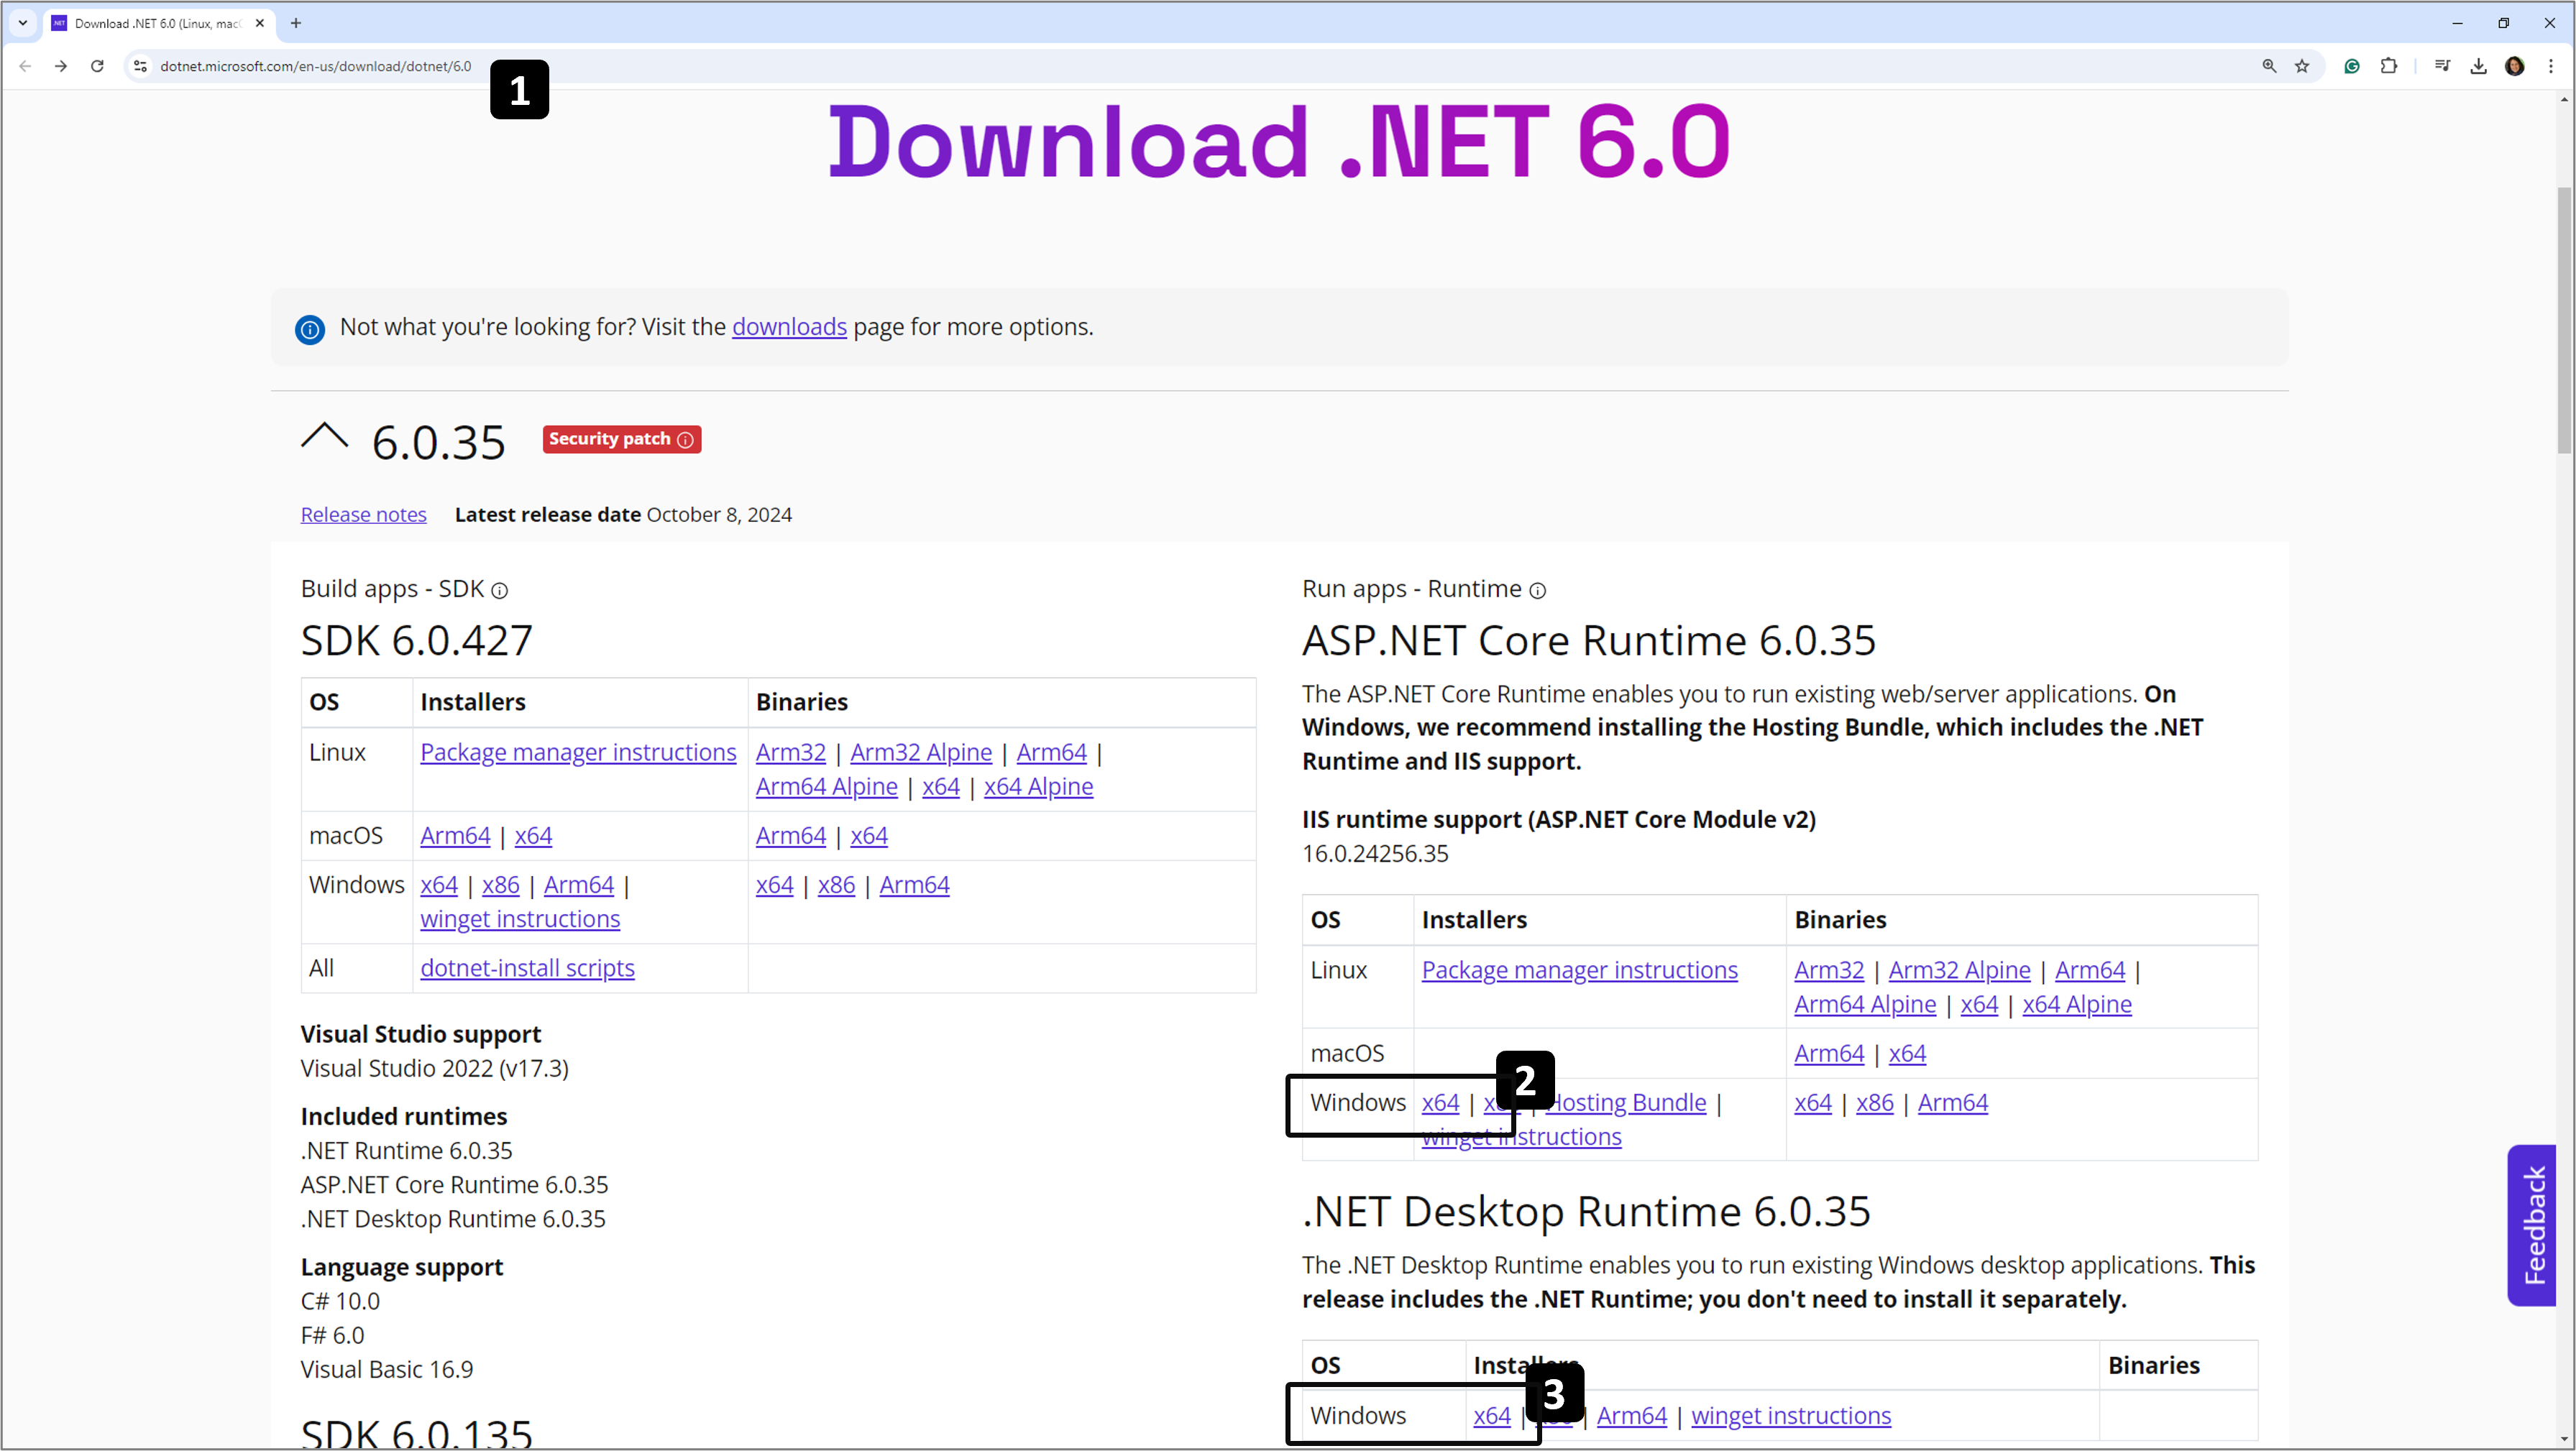Open the Extensions puzzle icon

[2389, 66]
